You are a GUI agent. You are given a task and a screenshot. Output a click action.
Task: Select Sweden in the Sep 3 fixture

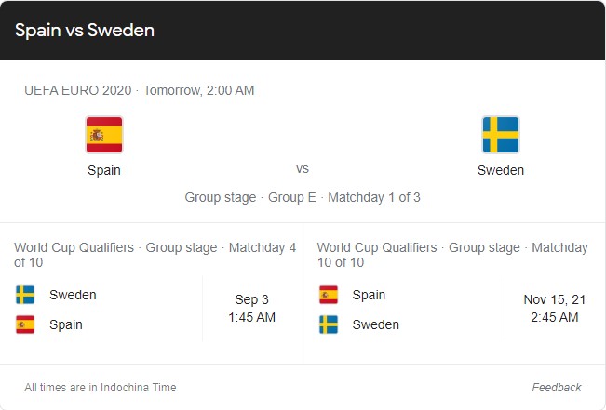pyautogui.click(x=73, y=295)
